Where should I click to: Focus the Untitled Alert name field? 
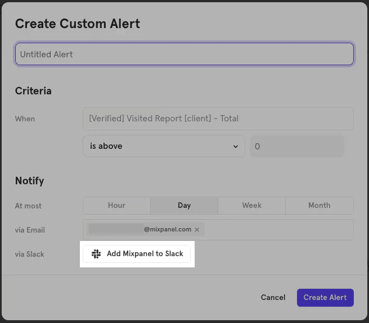click(184, 54)
